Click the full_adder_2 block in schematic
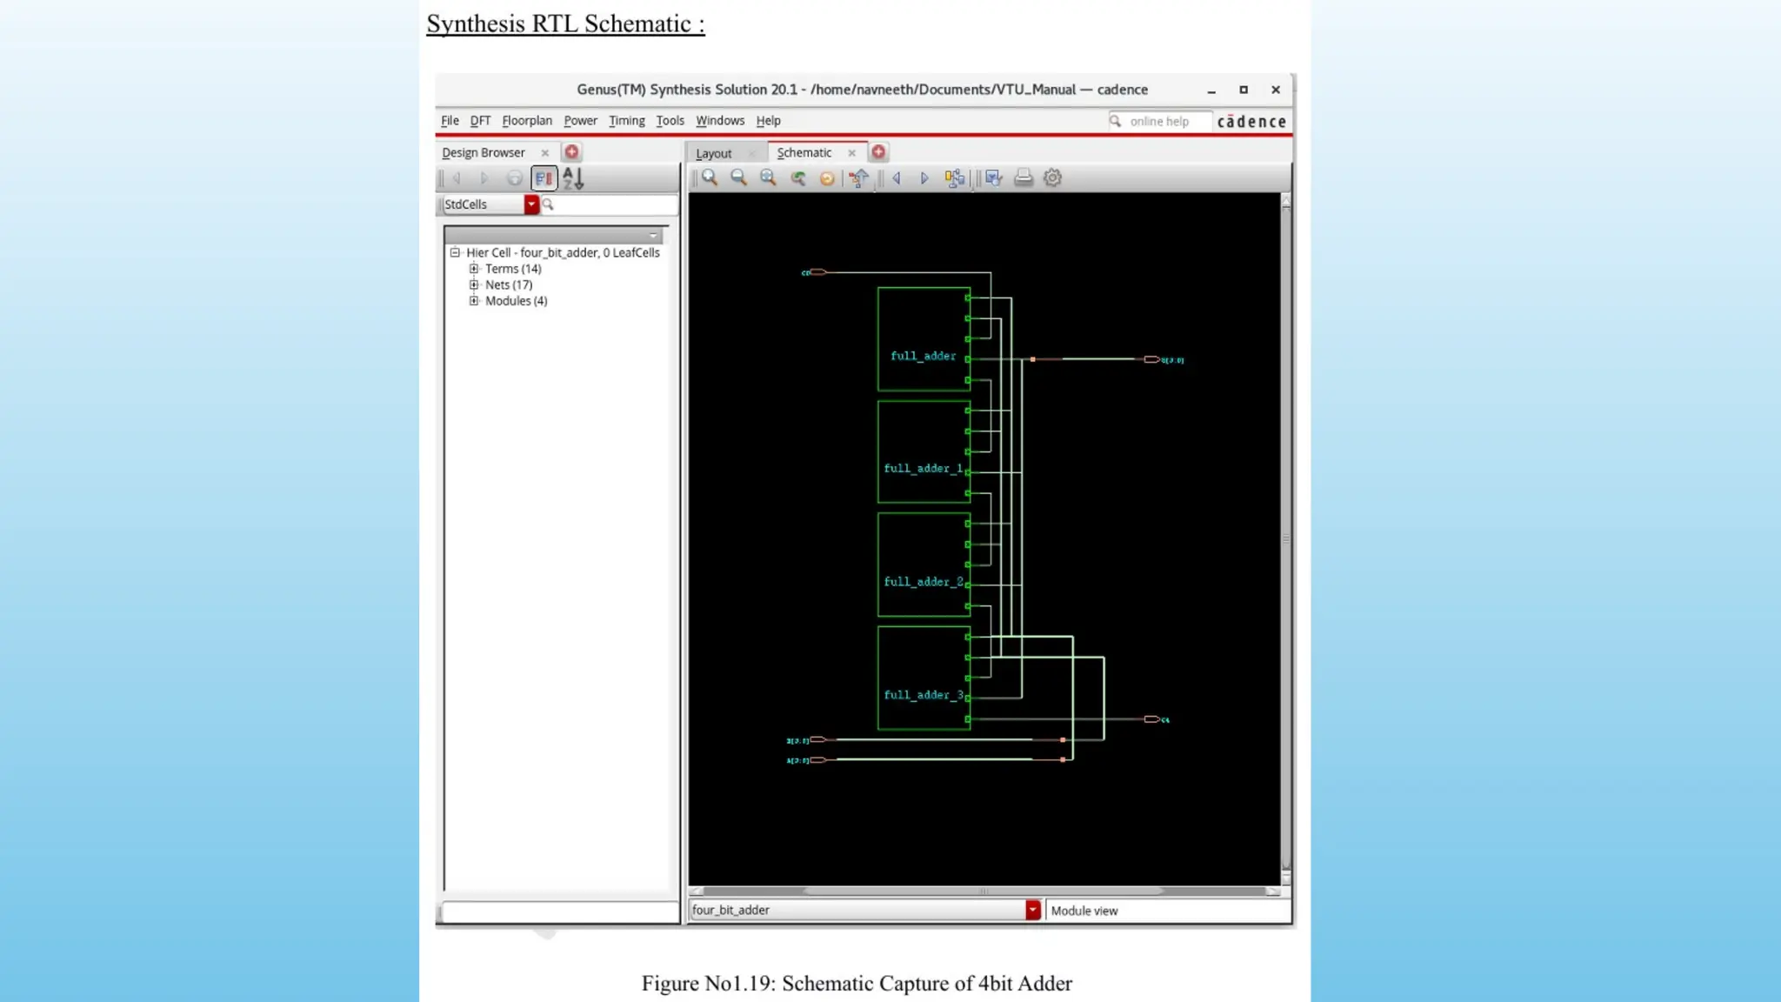The image size is (1781, 1002). pos(924,564)
